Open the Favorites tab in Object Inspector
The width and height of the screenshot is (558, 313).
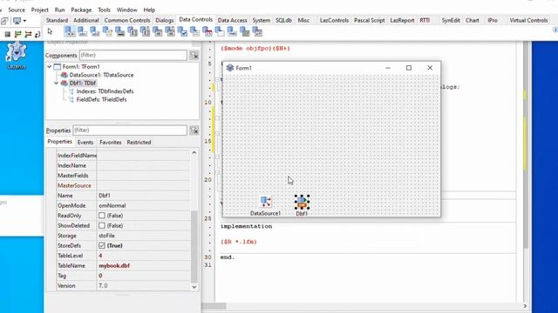pos(111,142)
